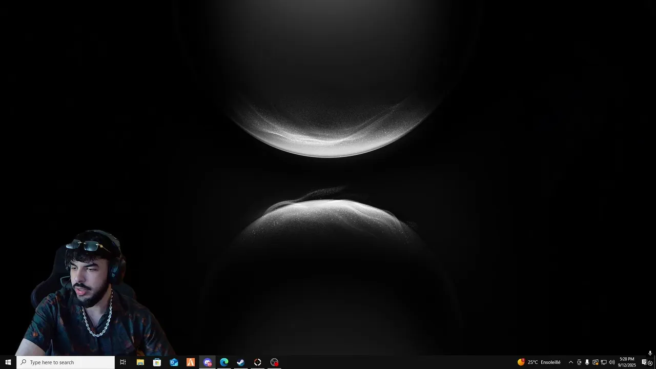
Task: Open the clock and calendar at 5:28 PM
Action: 627,362
